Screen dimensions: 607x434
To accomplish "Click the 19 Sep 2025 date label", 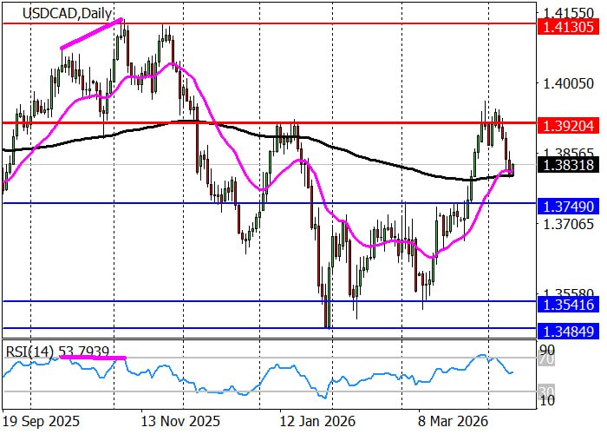I will (42, 420).
